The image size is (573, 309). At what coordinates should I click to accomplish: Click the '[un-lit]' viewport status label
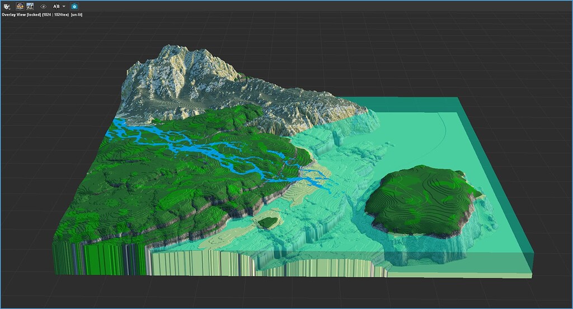pyautogui.click(x=76, y=15)
